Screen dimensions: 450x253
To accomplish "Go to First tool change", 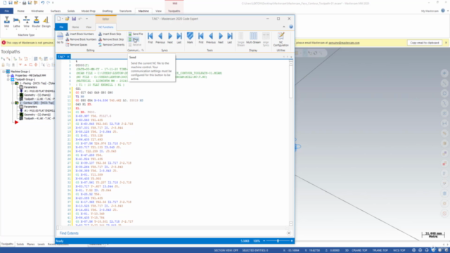I will coord(201,38).
